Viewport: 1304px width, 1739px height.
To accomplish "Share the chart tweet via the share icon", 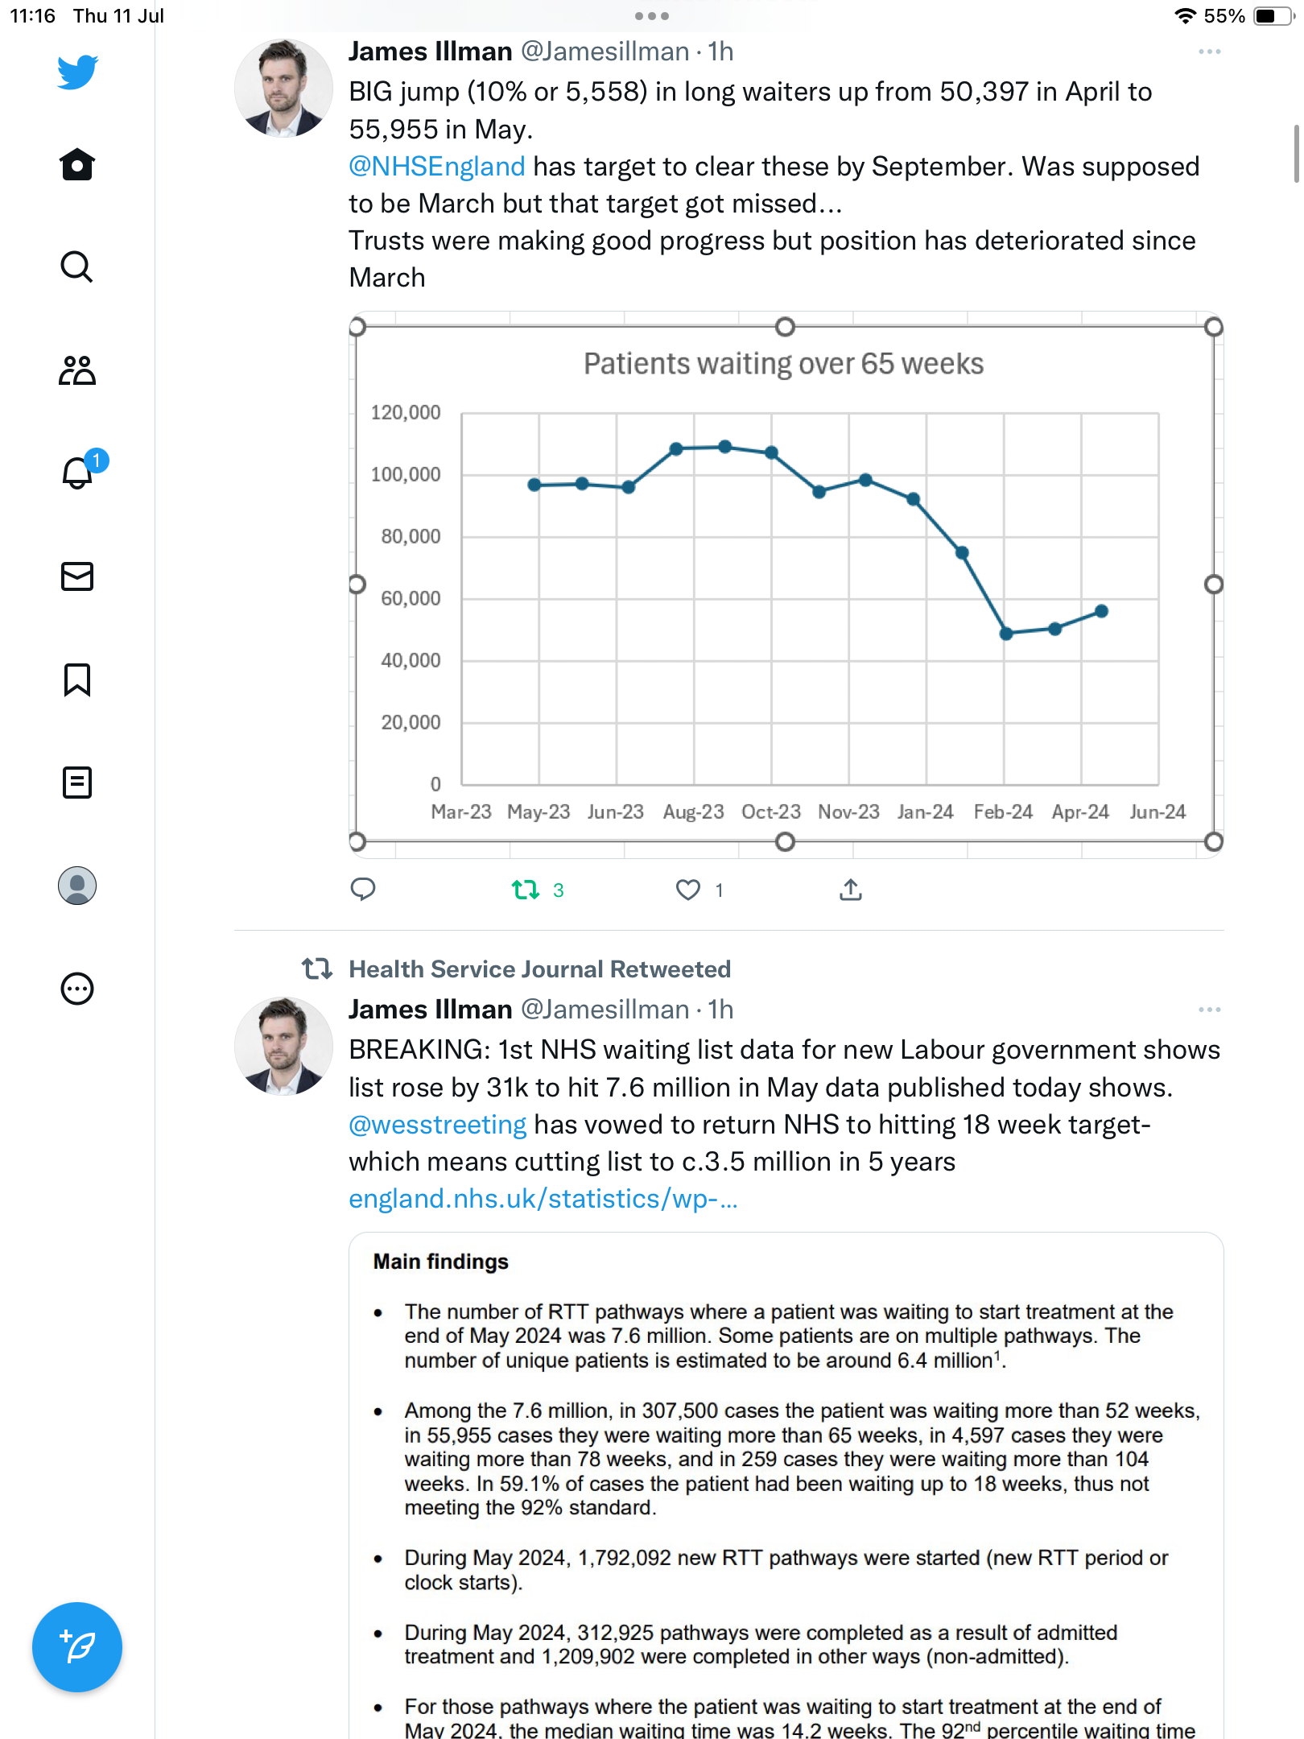I will coord(851,890).
